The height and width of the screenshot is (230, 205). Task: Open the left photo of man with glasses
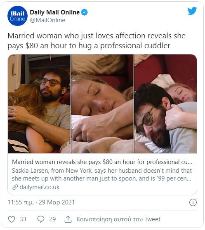pyautogui.click(x=39, y=104)
